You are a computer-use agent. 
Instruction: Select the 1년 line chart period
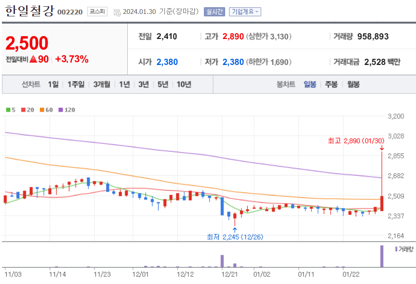124,84
